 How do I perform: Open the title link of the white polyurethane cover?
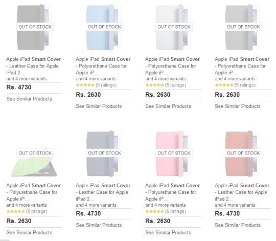pyautogui.click(x=173, y=66)
